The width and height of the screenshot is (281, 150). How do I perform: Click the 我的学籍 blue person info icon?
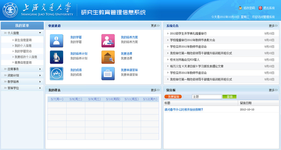(x=57, y=41)
